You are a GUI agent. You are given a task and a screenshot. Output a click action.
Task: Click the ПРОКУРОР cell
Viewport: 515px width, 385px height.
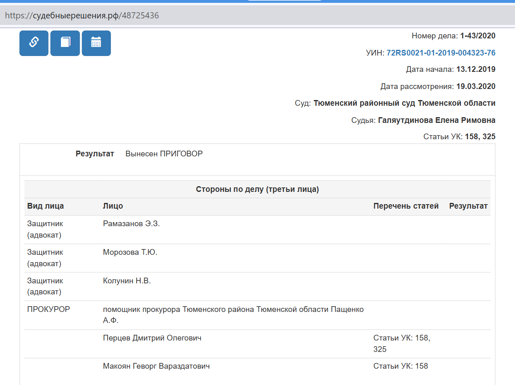[x=49, y=309]
